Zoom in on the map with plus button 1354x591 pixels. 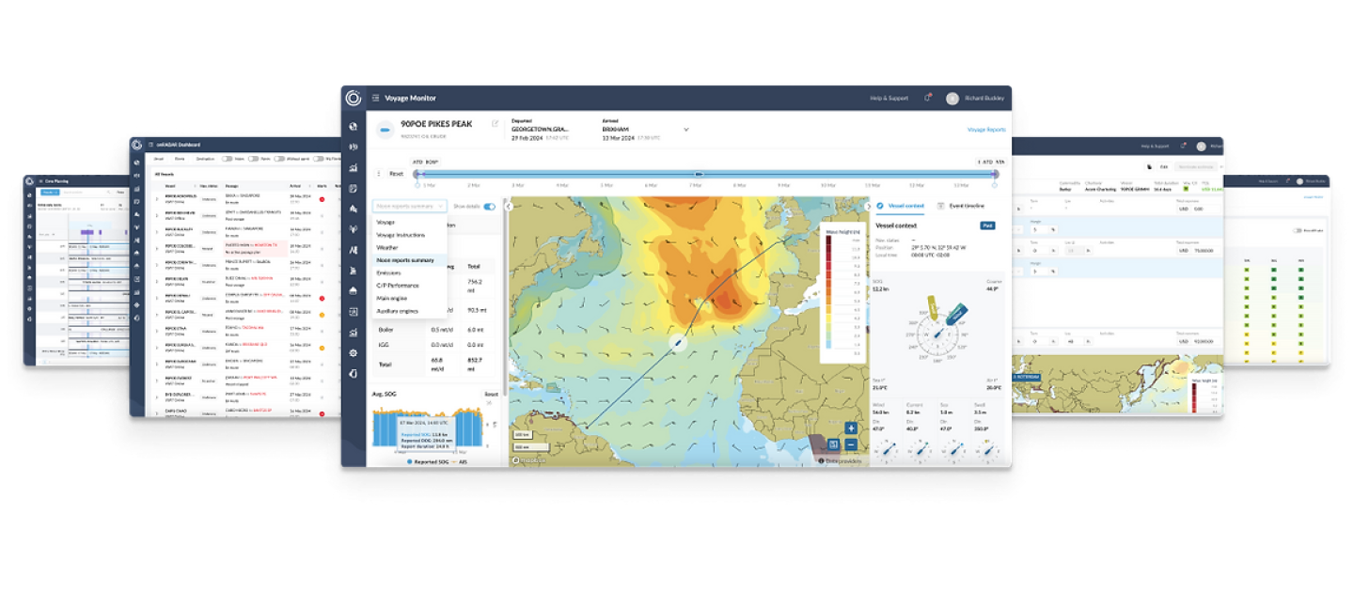click(851, 428)
